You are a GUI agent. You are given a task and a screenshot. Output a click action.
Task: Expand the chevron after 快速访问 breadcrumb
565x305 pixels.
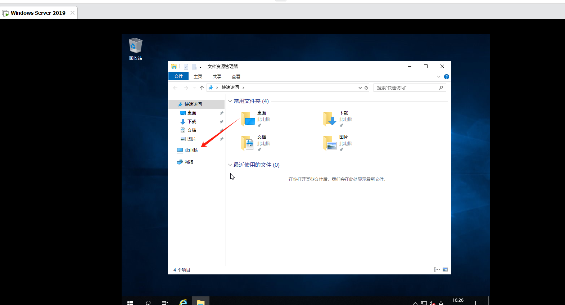243,88
